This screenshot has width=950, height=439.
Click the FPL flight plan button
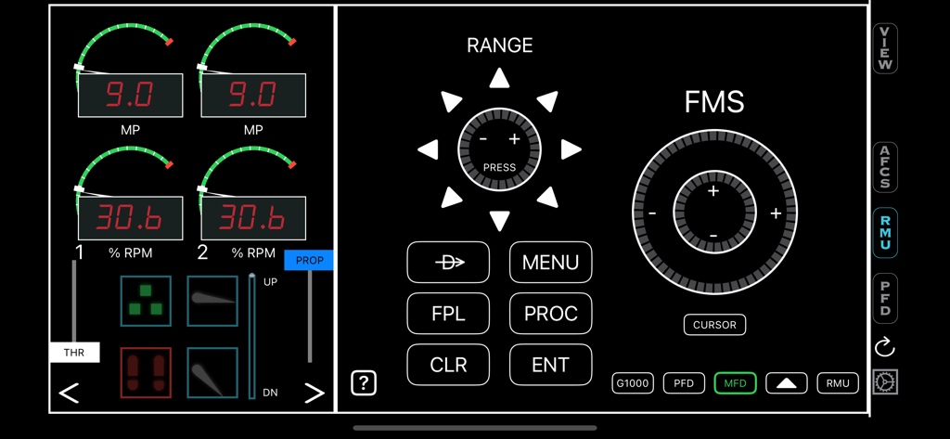[448, 314]
